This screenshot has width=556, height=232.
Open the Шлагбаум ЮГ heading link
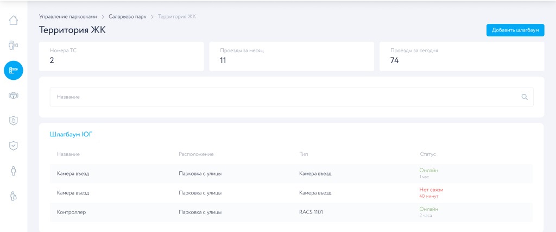point(71,134)
